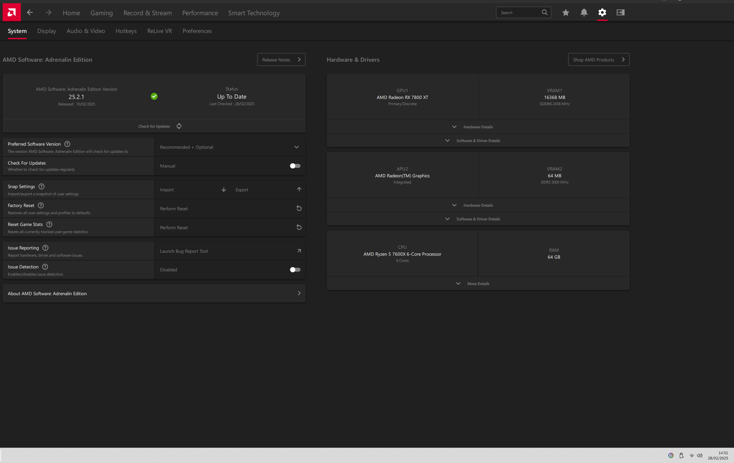The height and width of the screenshot is (463, 734).
Task: Click help icon beside Reset Game Stats
Action: click(x=49, y=224)
